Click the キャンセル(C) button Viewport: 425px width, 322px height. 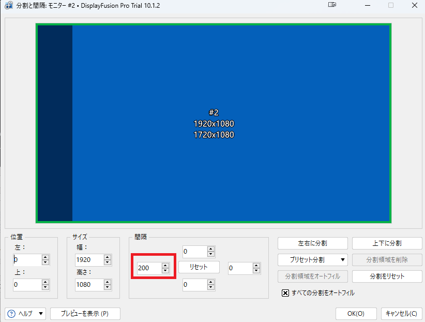click(401, 314)
